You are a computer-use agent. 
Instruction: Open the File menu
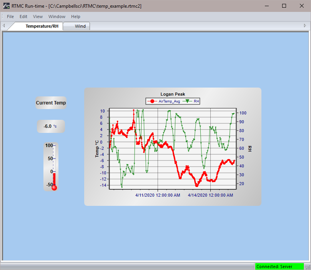[10, 17]
